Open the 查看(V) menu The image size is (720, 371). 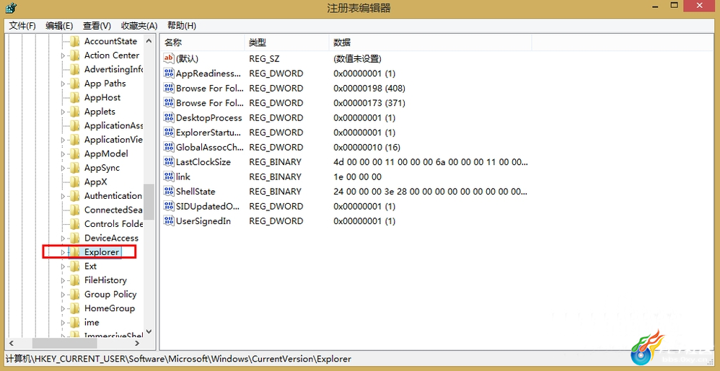point(97,26)
